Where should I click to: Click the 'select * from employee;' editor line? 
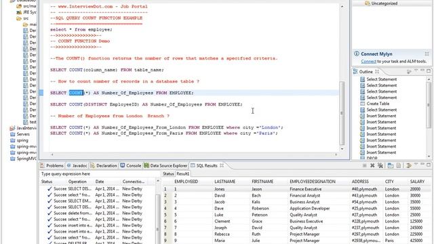[81, 30]
